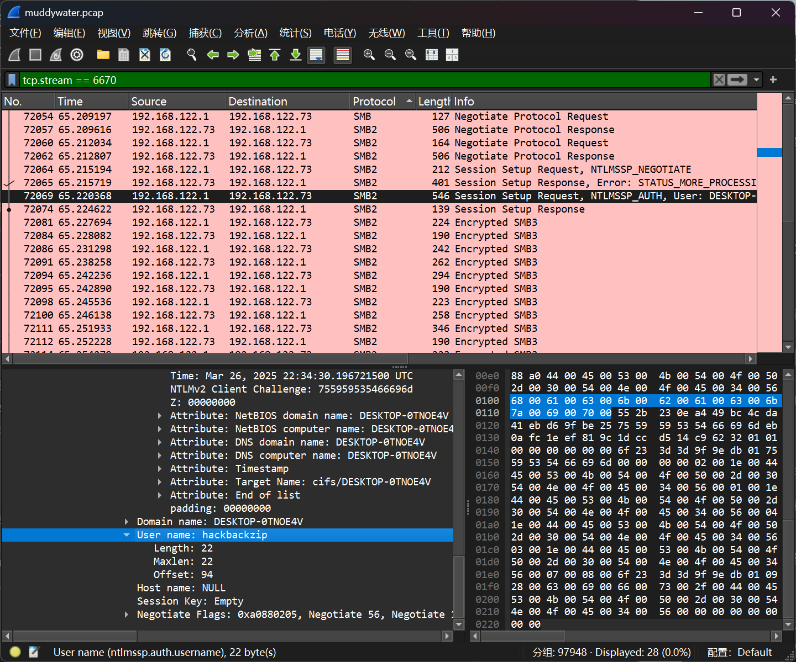Viewport: 796px width, 662px height.
Task: Go forward to next packet
Action: pos(233,55)
